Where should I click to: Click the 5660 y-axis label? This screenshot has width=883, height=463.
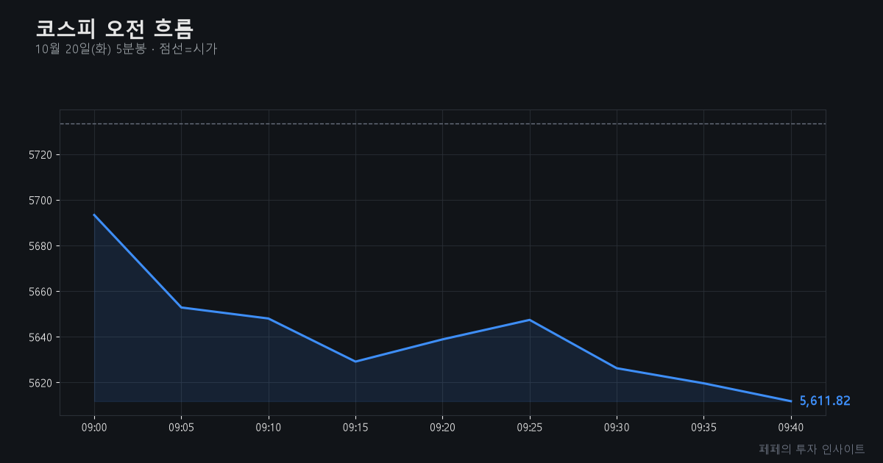point(40,292)
